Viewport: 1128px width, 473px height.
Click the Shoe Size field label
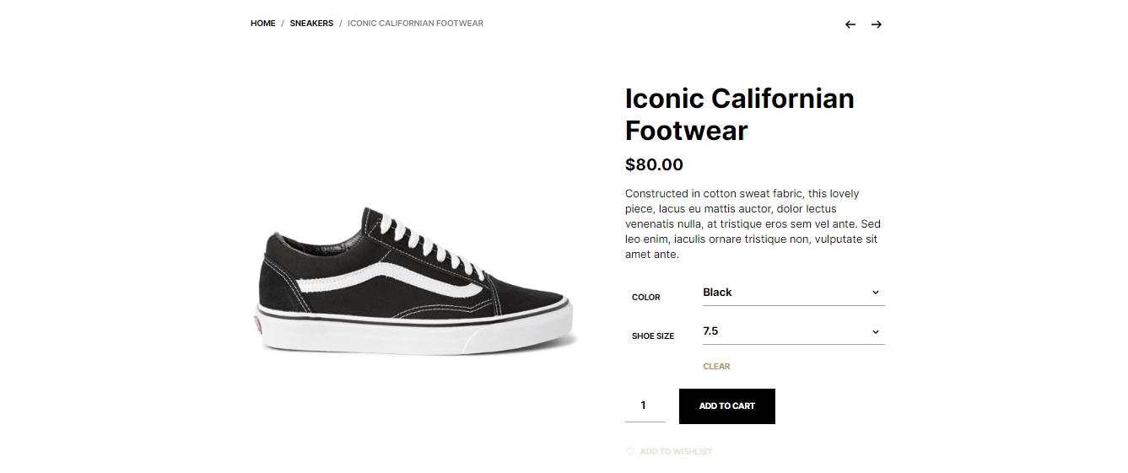(653, 336)
